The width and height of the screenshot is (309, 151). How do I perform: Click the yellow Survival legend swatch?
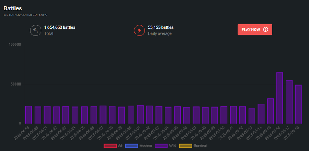click(185, 146)
